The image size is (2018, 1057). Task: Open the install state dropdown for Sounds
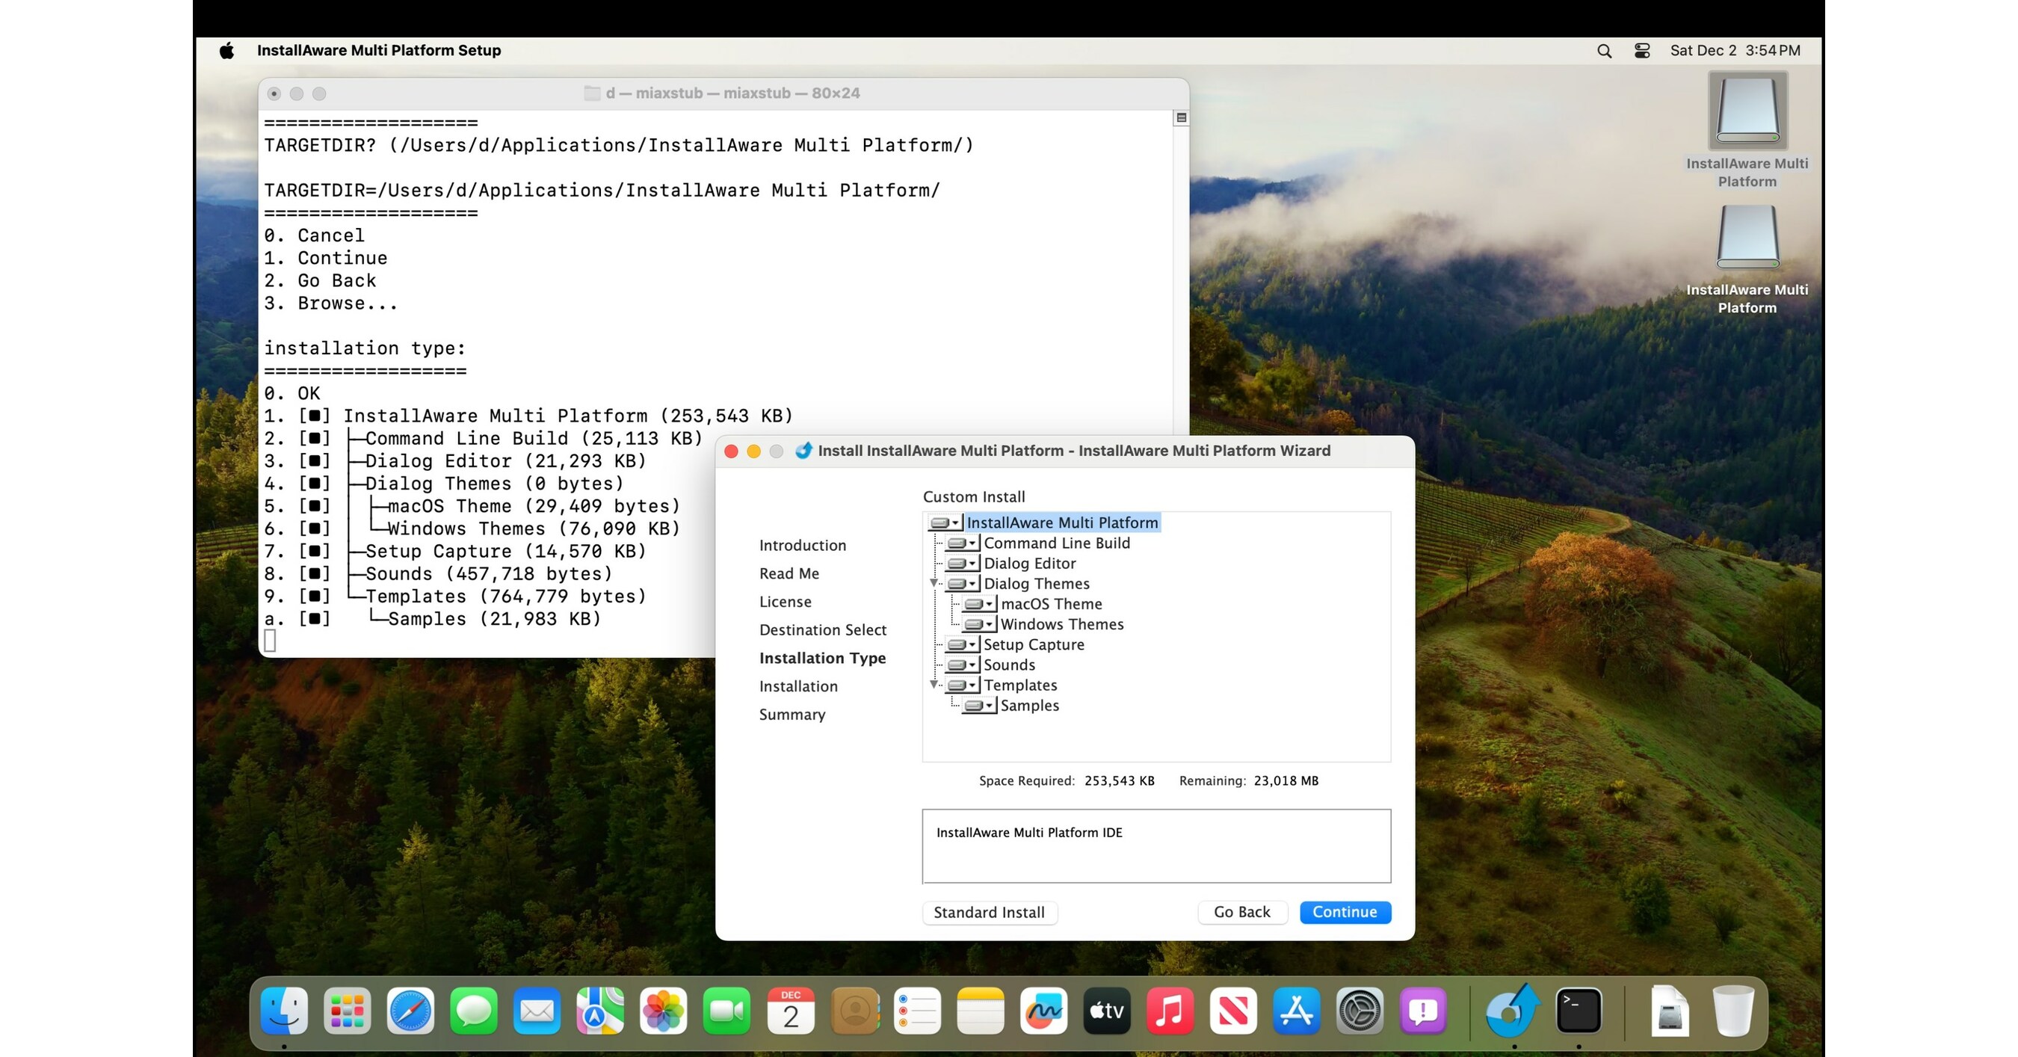tap(973, 665)
